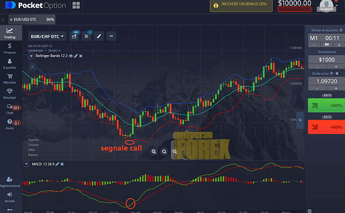Collapse sidebar with bottom left arrow
345x213 pixels.
pos(10,210)
